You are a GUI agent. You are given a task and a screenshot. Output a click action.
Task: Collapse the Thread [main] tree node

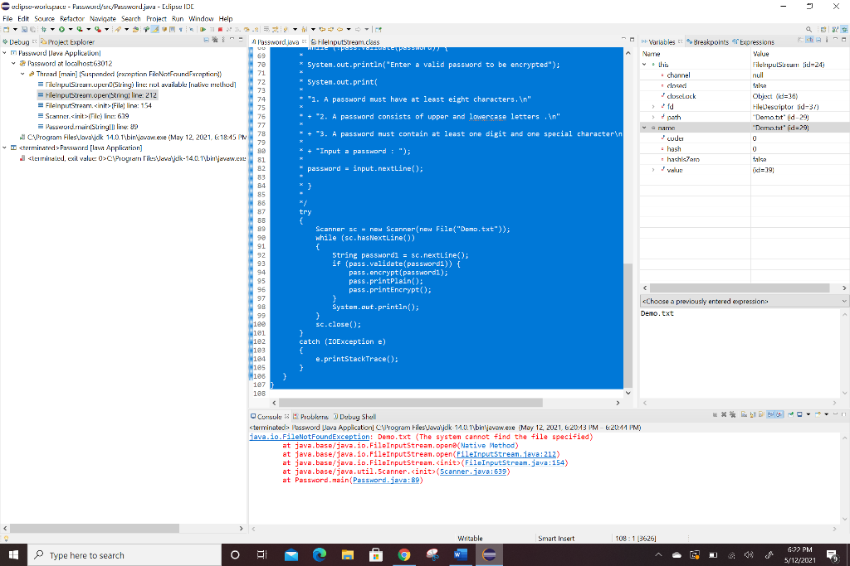point(22,74)
